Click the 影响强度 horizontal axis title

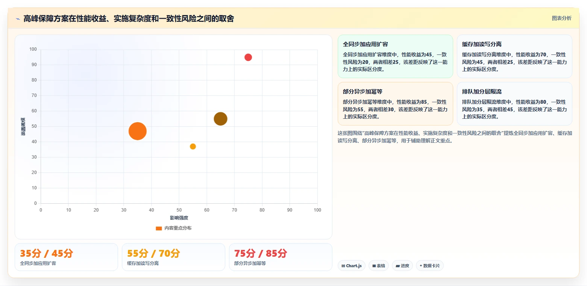179,218
